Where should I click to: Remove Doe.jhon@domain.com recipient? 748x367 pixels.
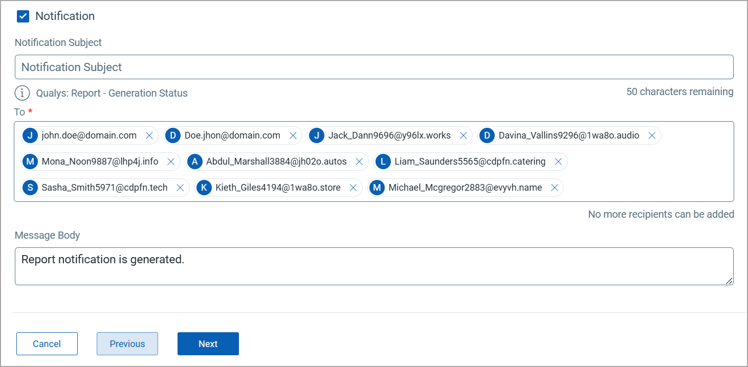point(293,135)
